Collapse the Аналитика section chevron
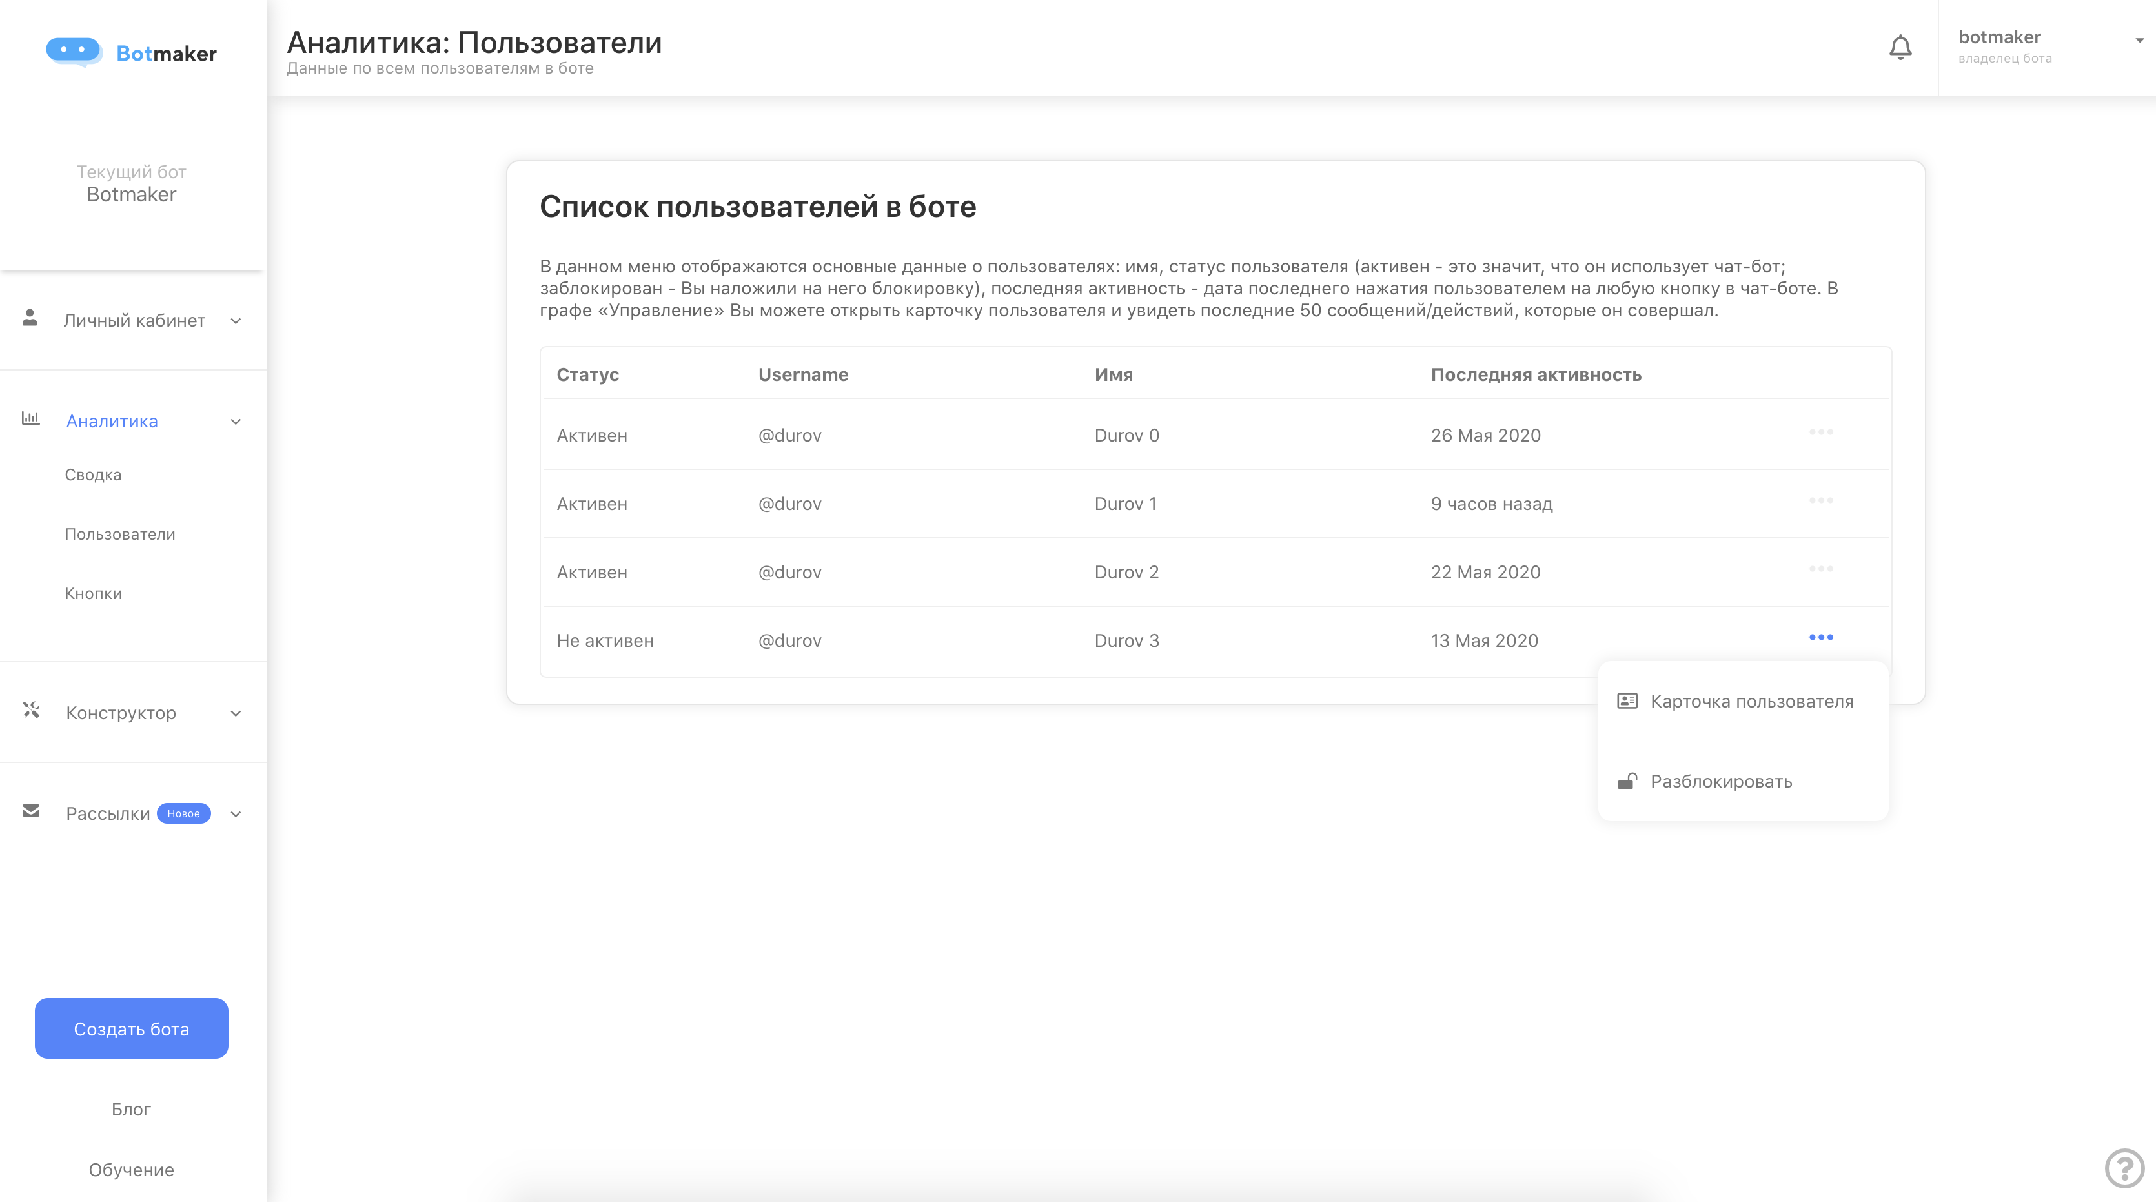Image resolution: width=2156 pixels, height=1202 pixels. (236, 422)
